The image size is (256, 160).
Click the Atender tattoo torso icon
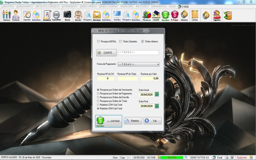tap(78, 15)
